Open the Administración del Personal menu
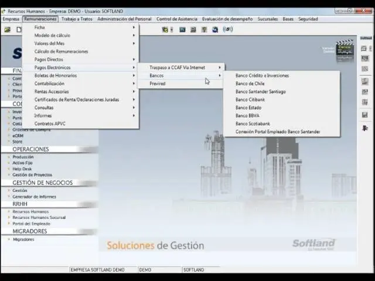 (124, 19)
